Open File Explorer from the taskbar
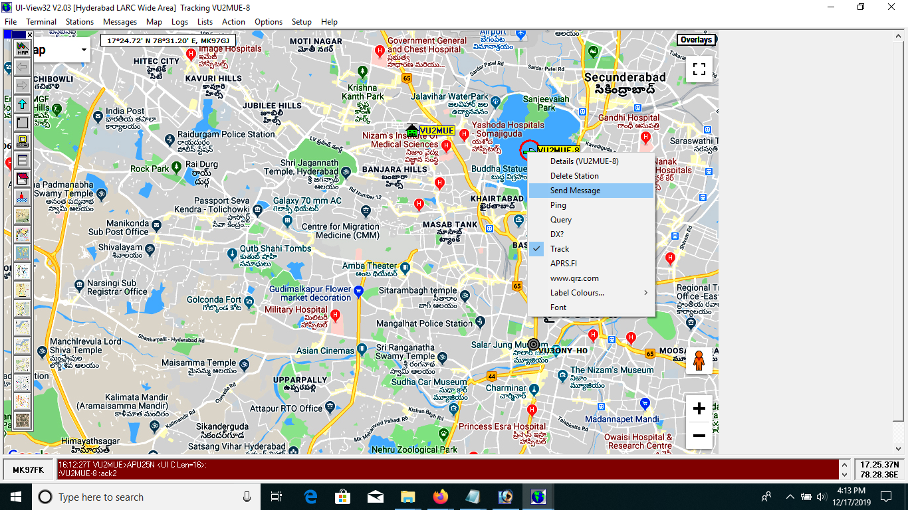The height and width of the screenshot is (510, 908). (407, 497)
